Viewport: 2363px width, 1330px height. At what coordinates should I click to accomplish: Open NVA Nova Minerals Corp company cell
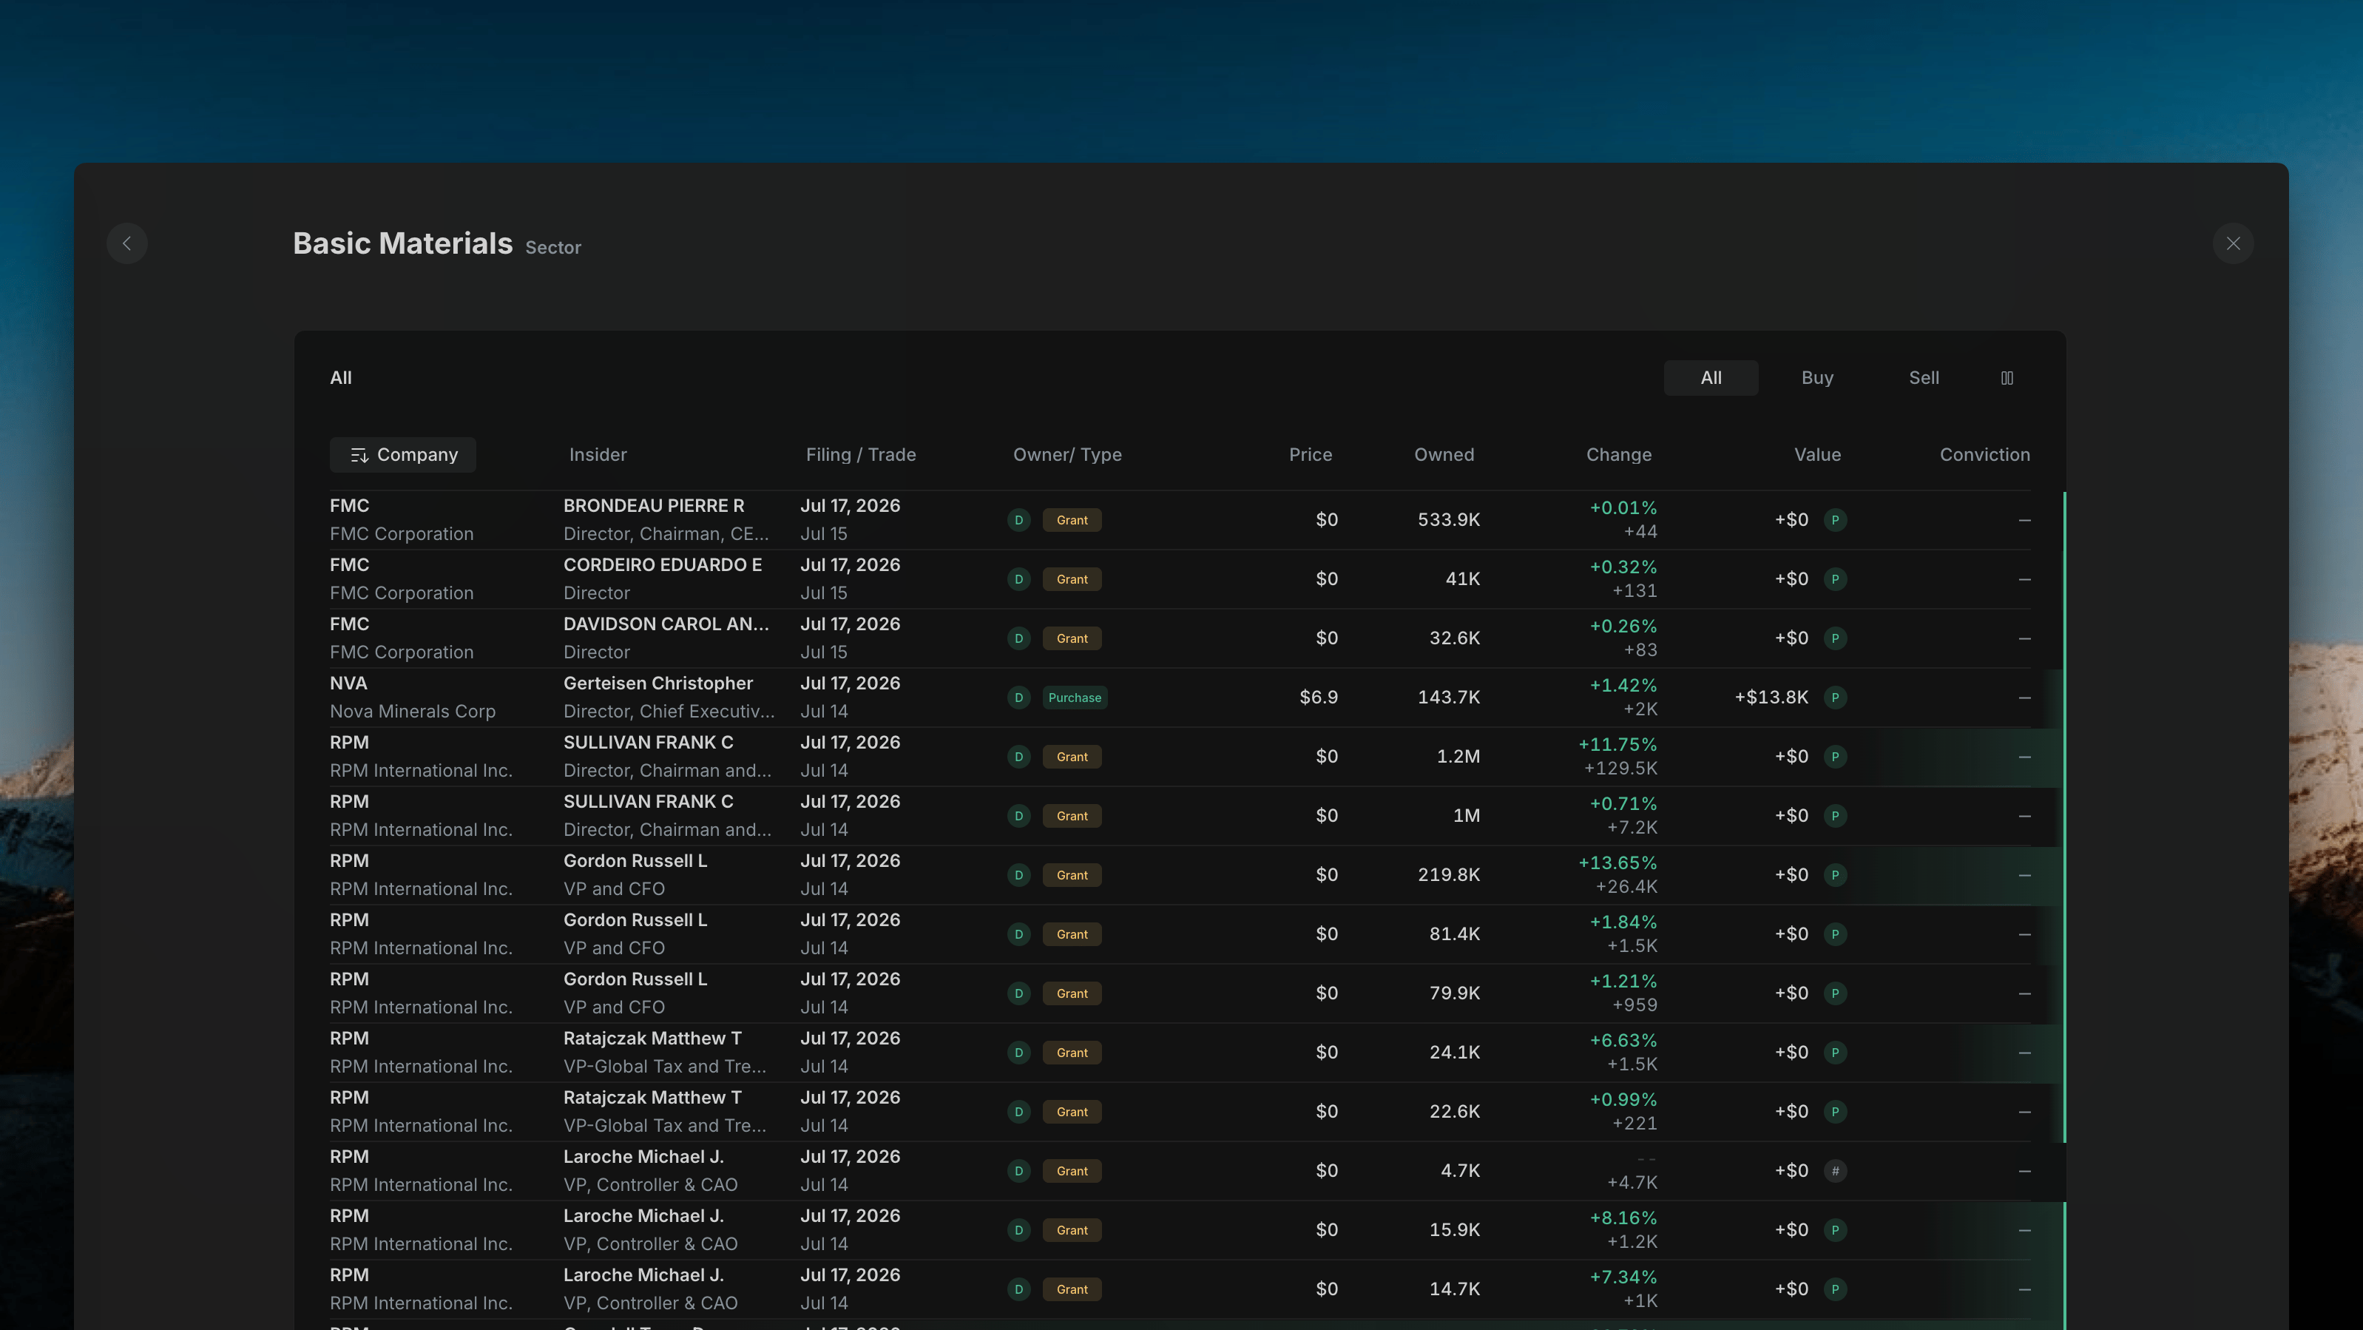(413, 697)
